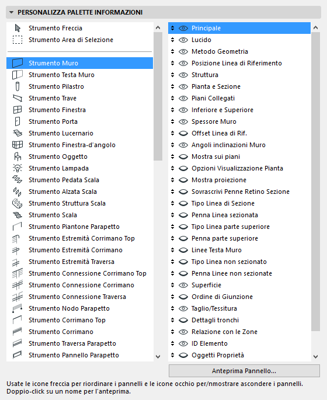Select the Inferiore e Superiore panel row
Viewport: 327px width, 400px height.
(x=239, y=110)
